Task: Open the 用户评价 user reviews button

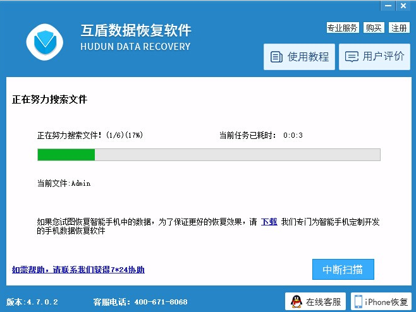Action: (x=374, y=57)
